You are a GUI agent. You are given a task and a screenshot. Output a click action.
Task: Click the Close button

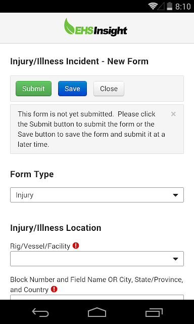coord(109,89)
